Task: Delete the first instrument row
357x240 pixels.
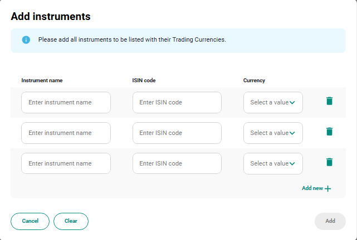Action: pos(329,101)
